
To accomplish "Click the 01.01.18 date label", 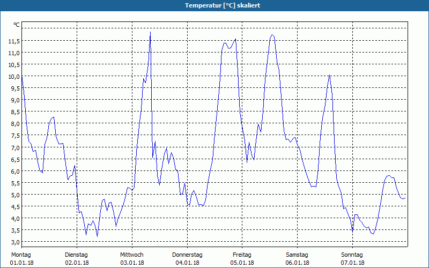I will [22, 263].
